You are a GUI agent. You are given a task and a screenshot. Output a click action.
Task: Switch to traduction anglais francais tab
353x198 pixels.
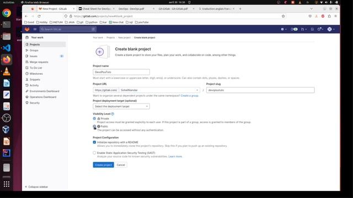[216, 9]
